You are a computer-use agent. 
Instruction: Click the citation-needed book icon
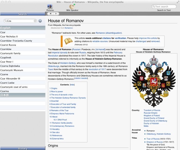pos(68,41)
